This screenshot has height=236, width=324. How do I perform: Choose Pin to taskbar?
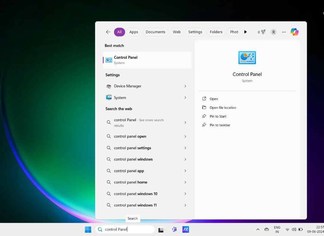pos(220,125)
